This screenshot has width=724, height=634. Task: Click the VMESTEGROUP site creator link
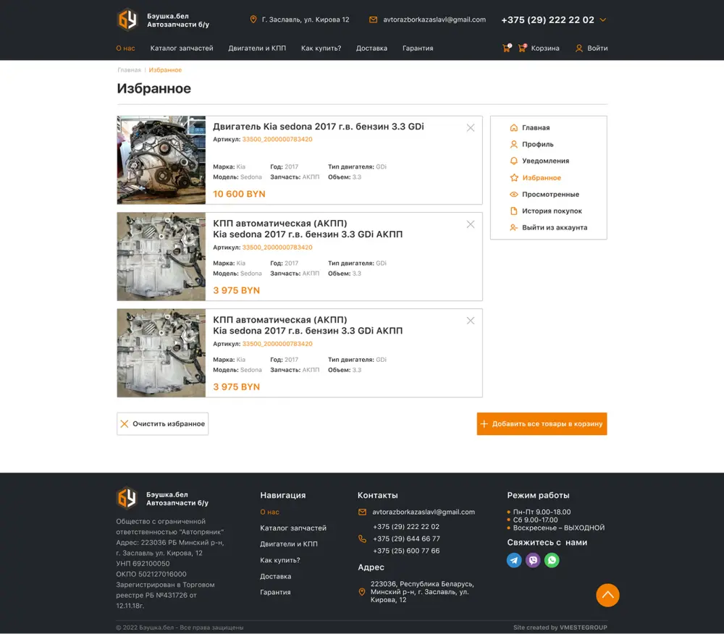pos(583,627)
